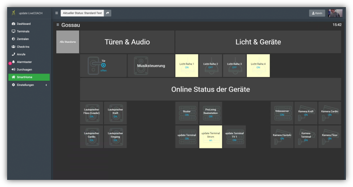Click the Anrufe phone icon
This screenshot has height=187, width=353.
[13, 54]
